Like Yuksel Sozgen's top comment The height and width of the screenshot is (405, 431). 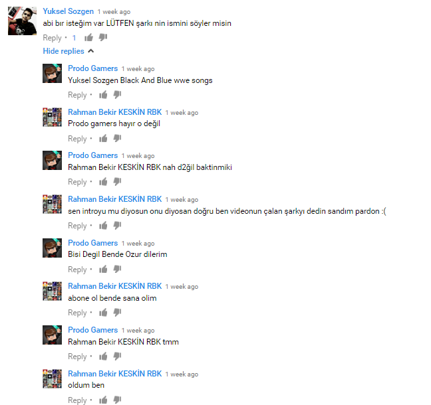click(88, 38)
